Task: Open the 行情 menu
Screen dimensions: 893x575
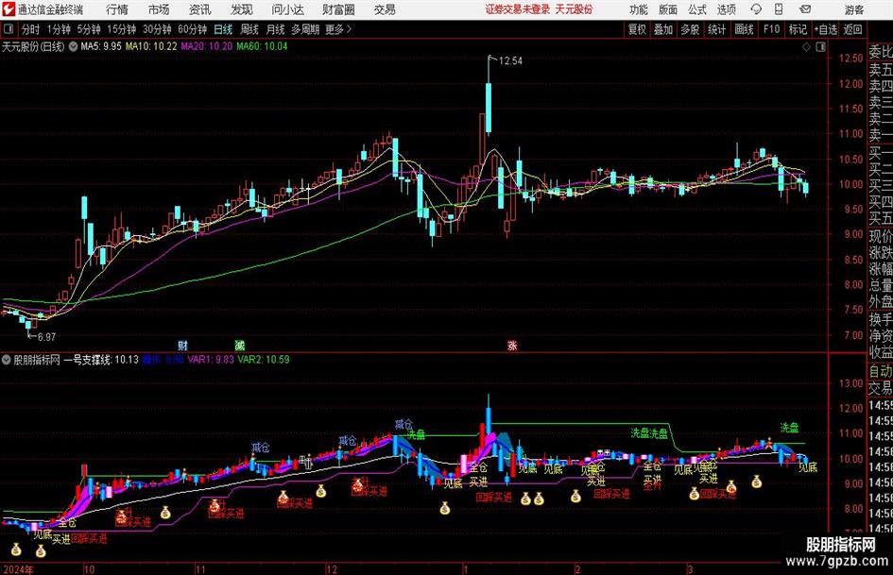Action: pyautogui.click(x=117, y=9)
